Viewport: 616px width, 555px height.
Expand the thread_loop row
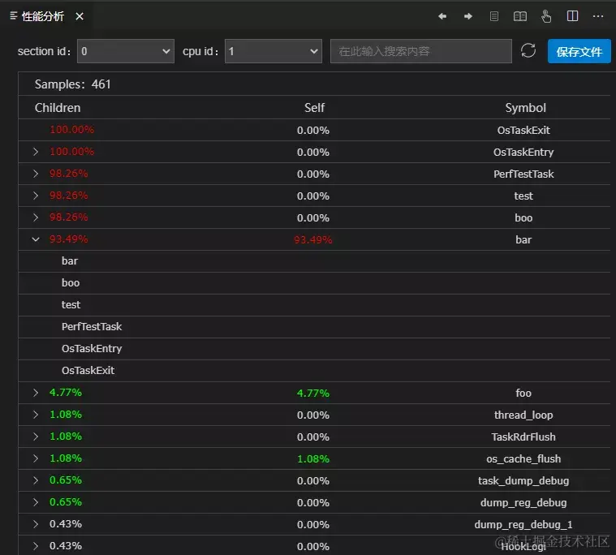click(x=36, y=415)
